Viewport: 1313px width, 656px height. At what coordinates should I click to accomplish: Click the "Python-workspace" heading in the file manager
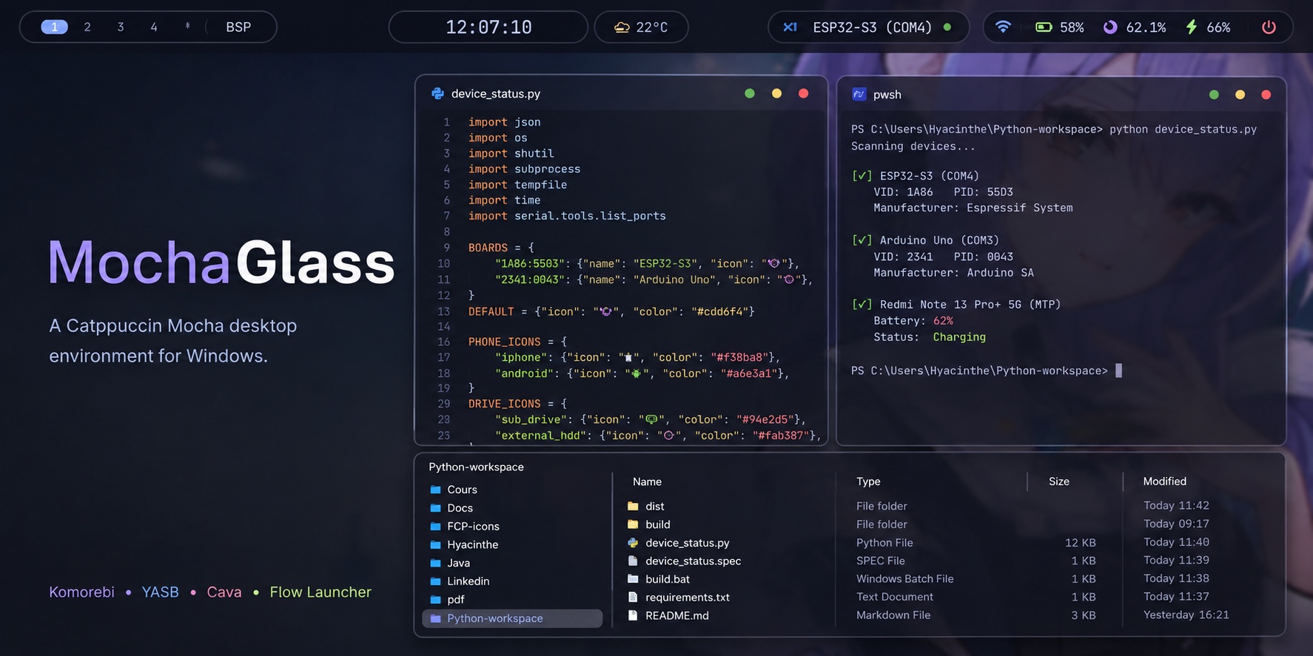coord(476,467)
